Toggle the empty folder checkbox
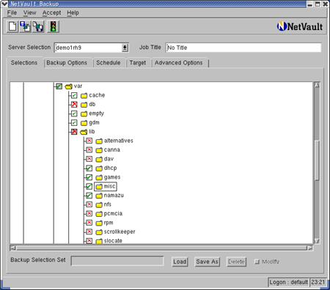Screen dimensions: 330x290 (x=74, y=114)
